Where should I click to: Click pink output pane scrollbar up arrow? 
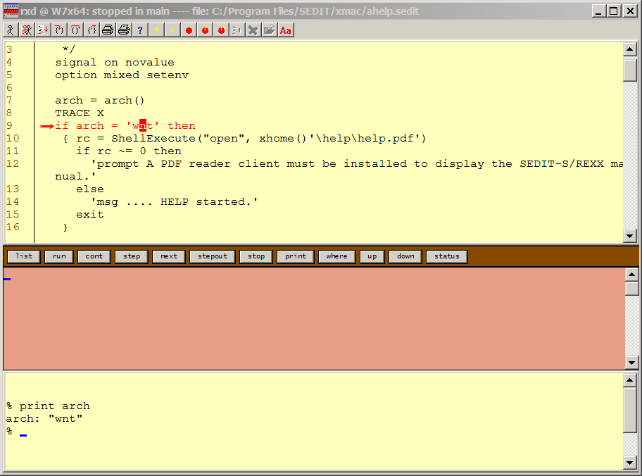click(x=631, y=275)
